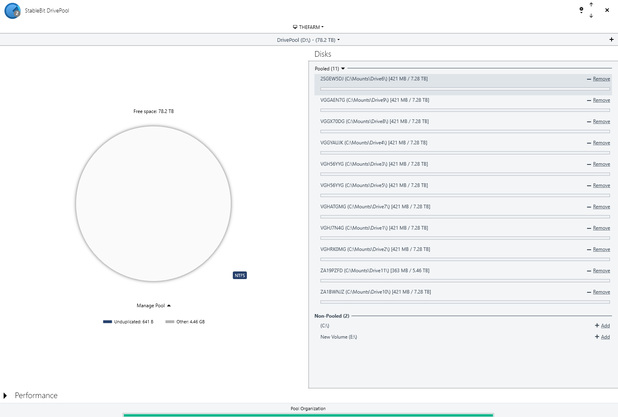
Task: Open the settings gear menu
Action: (x=581, y=10)
